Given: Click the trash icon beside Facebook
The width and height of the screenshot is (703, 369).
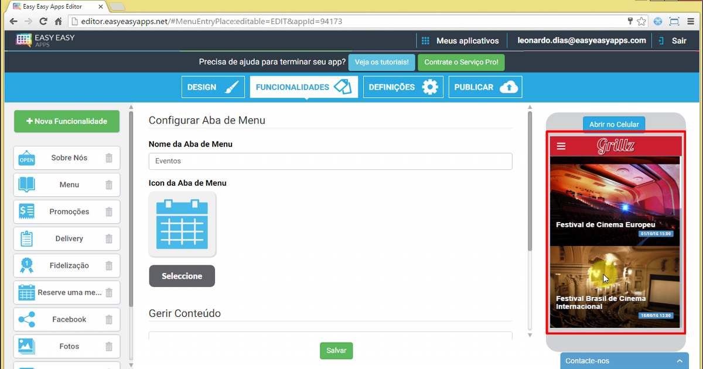Looking at the screenshot, I should [x=109, y=319].
